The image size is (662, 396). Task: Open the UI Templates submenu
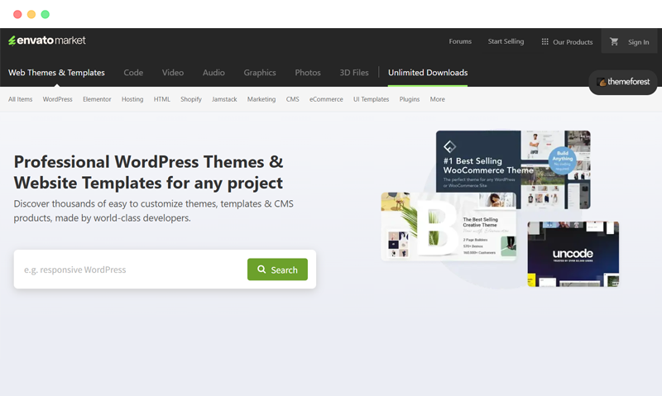371,99
